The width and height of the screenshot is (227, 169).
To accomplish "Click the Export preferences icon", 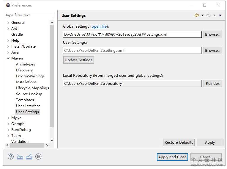I will [x=29, y=157].
